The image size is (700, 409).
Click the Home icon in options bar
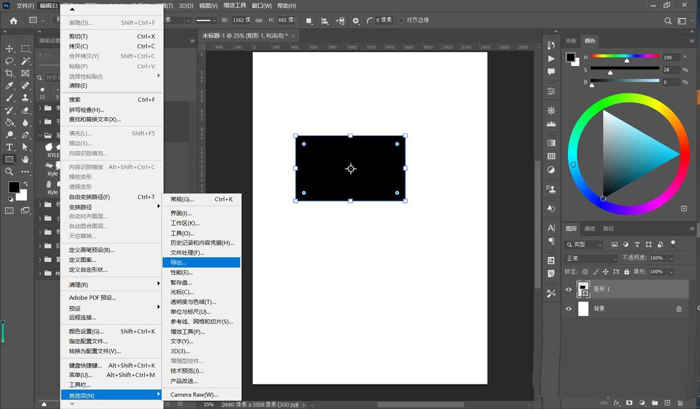coord(13,20)
